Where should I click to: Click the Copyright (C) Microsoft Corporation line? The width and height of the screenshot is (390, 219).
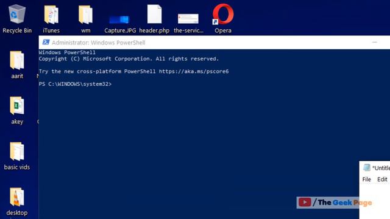pos(129,59)
